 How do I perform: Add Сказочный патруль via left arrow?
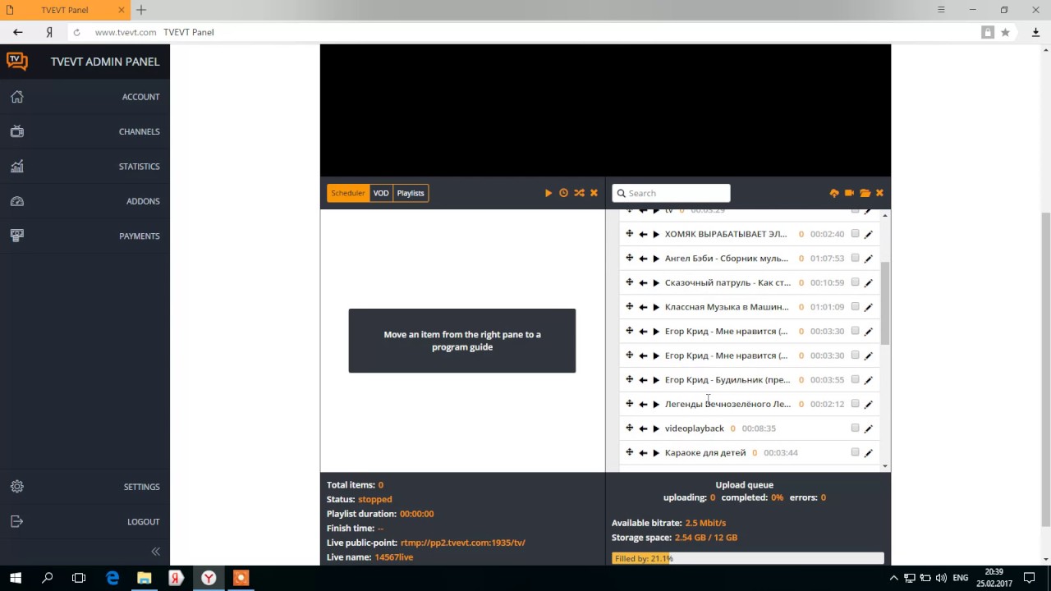[x=643, y=282]
